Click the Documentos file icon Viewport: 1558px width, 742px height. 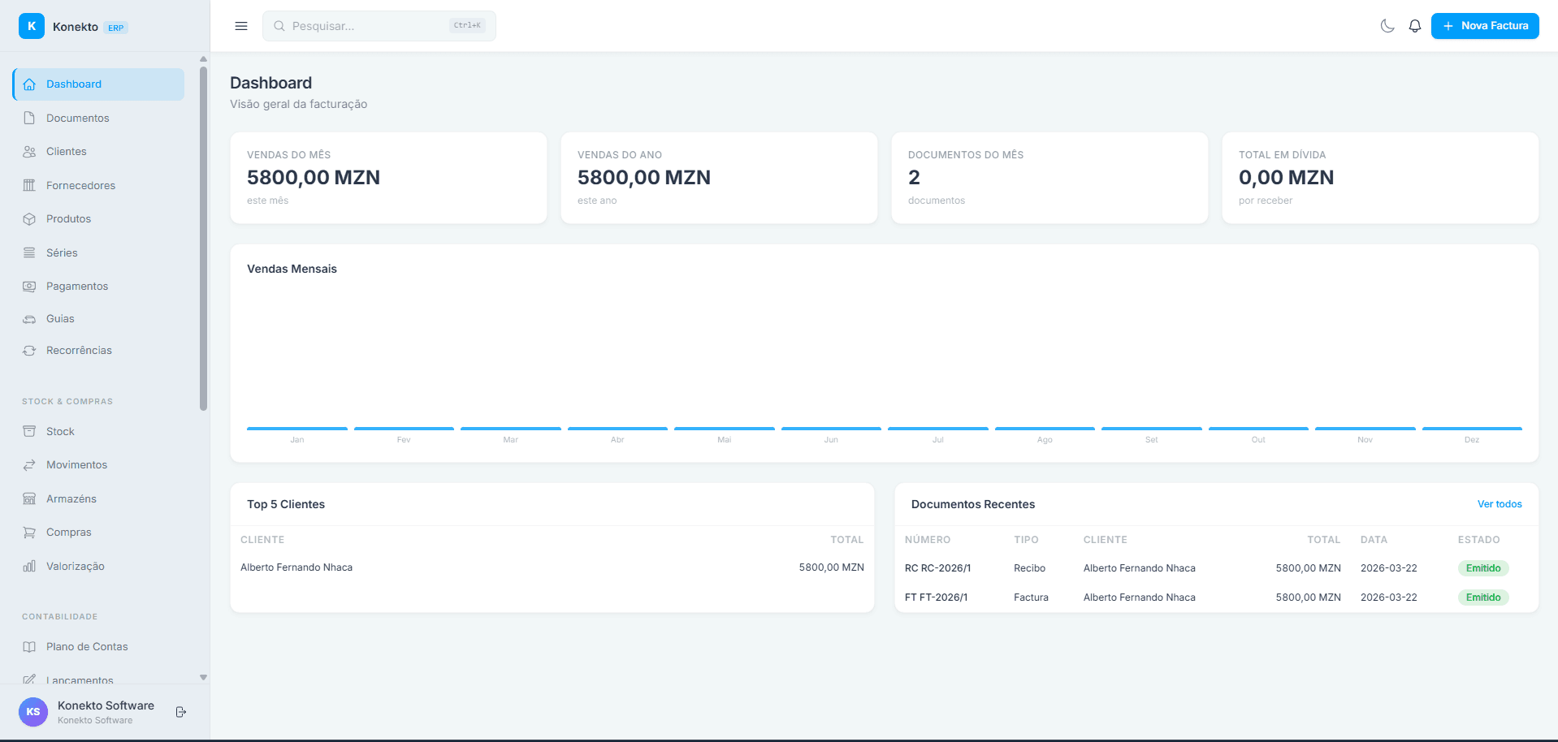pos(29,118)
